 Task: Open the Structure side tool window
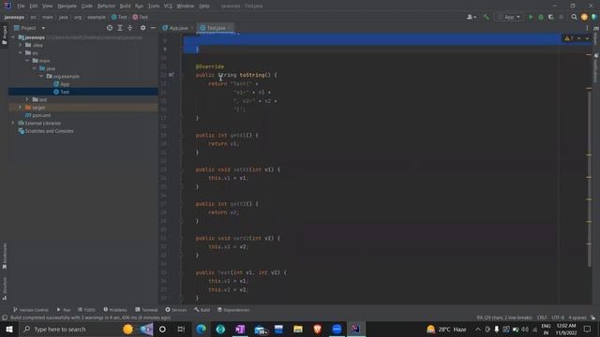point(4,288)
